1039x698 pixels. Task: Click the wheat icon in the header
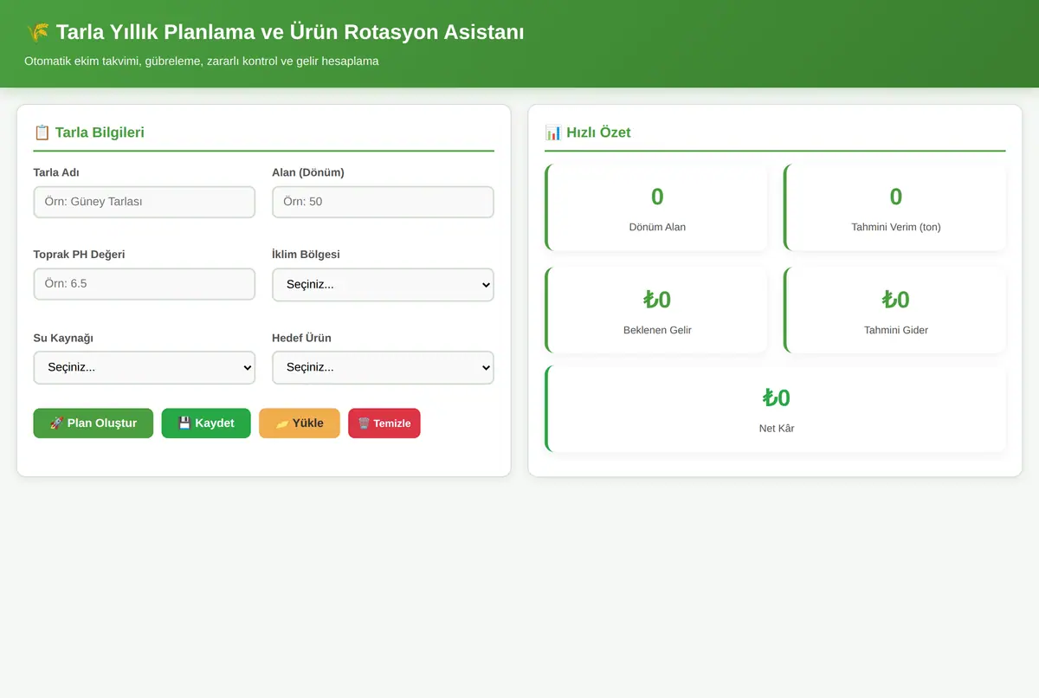point(37,33)
